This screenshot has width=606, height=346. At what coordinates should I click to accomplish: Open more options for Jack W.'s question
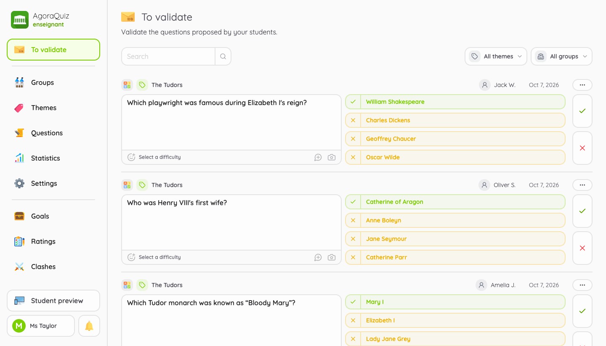pyautogui.click(x=582, y=85)
